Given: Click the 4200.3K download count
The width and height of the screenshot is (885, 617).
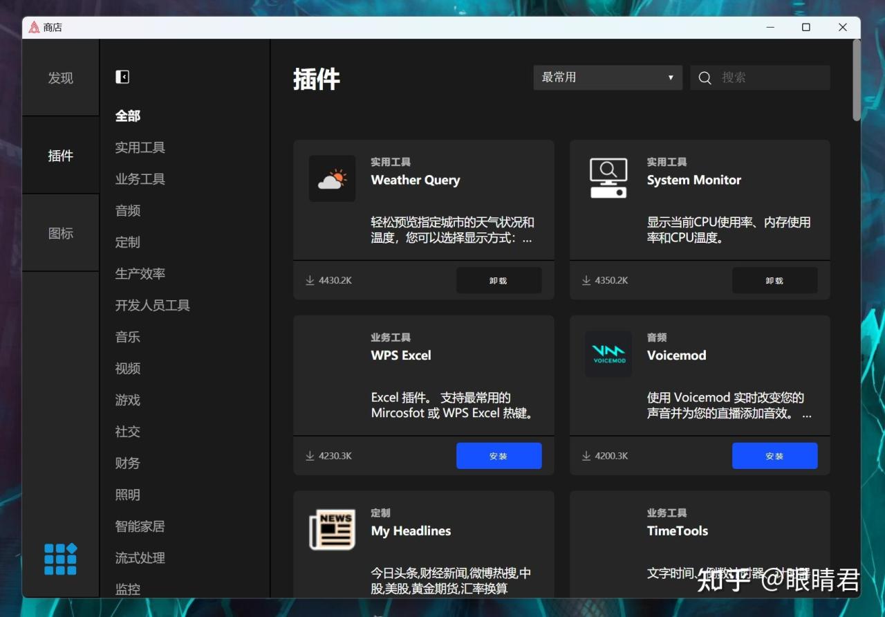Looking at the screenshot, I should (x=612, y=456).
